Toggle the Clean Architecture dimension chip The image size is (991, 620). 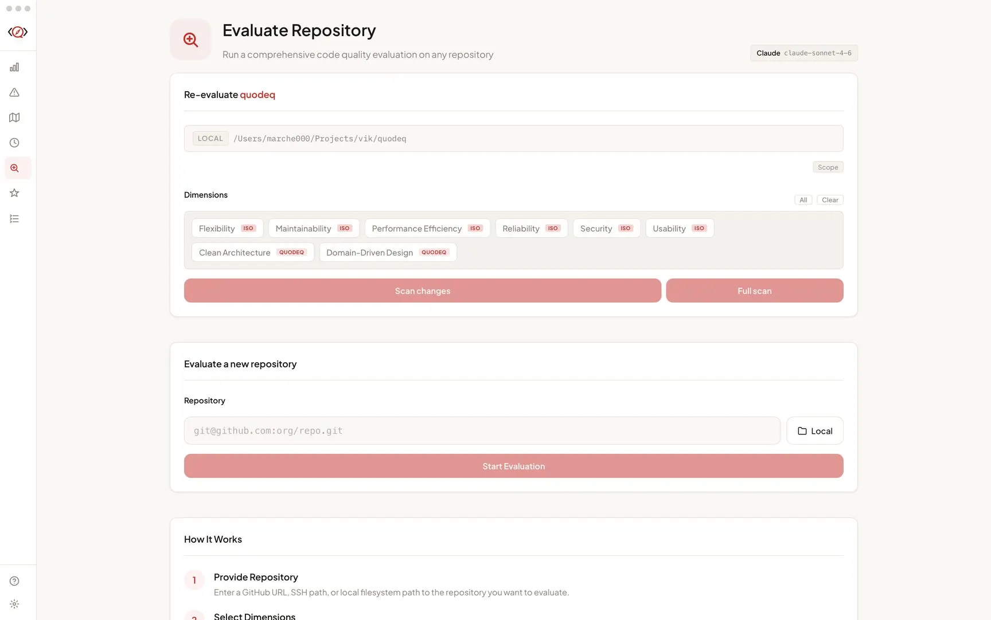coord(252,252)
